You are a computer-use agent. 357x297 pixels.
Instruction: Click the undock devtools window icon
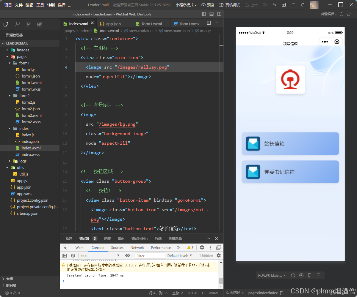tap(219, 247)
